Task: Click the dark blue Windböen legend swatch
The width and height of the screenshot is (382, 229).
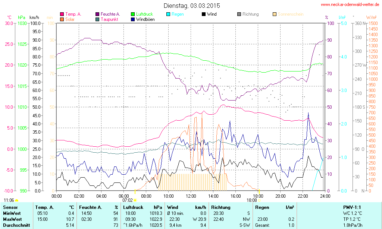Action: (133, 19)
